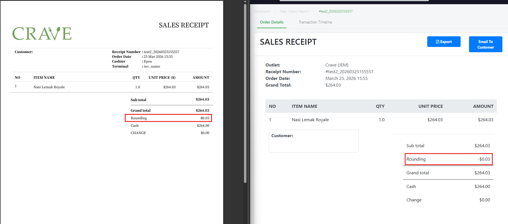Viewport: 508px width, 224px height.
Task: Click the #test2_20260325155557 breadcrumb
Action: [336, 11]
